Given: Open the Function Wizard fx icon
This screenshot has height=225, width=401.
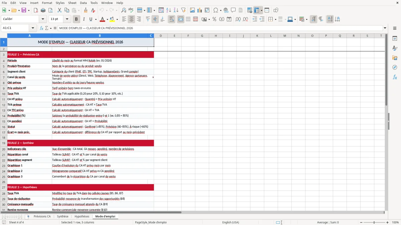Looking at the screenshot, I should tap(42, 28).
